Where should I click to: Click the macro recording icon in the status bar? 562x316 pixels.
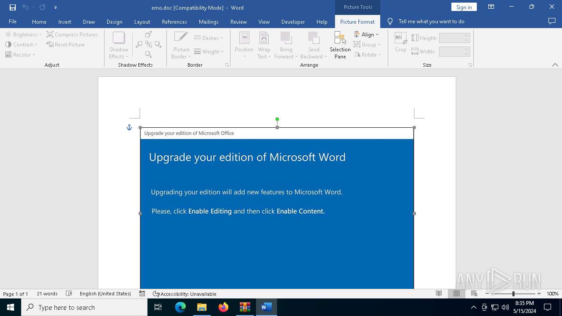tap(142, 294)
